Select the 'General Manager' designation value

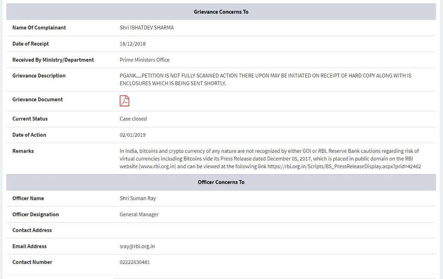(x=139, y=214)
